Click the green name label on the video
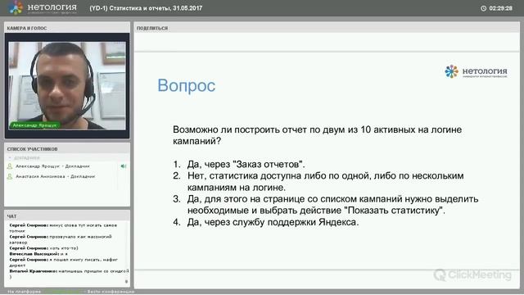This screenshot has width=524, height=295. 34,125
